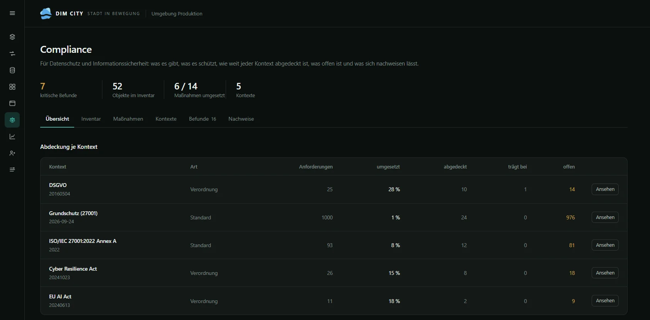Open the Nachweise tab
Image resolution: width=650 pixels, height=320 pixels.
point(241,119)
